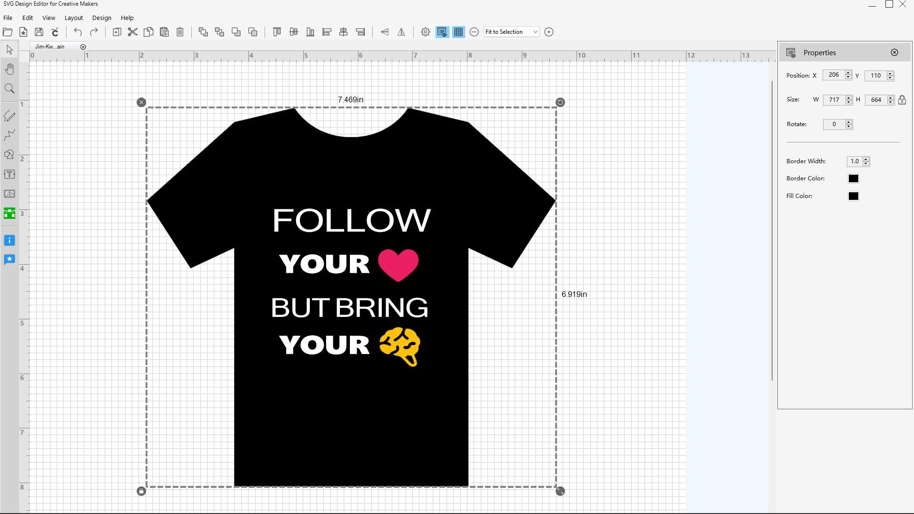Select the pointer selection tool

click(10, 50)
